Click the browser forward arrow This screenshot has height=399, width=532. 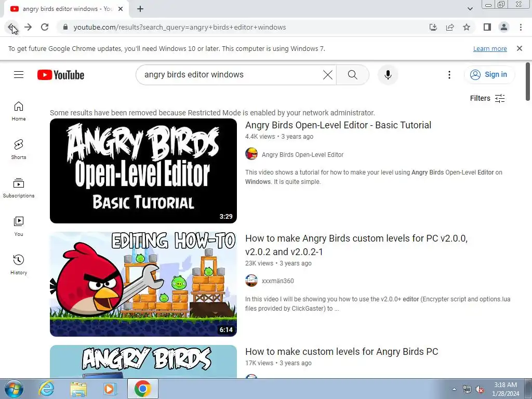28,27
